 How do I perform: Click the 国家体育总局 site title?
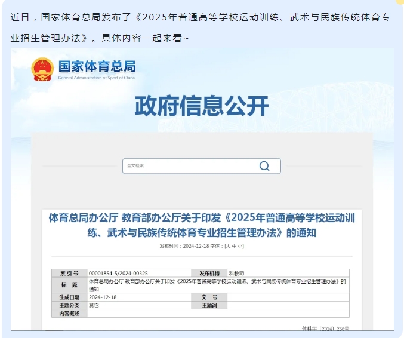click(97, 66)
